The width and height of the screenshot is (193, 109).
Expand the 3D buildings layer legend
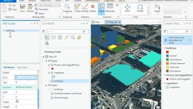tap(49, 81)
